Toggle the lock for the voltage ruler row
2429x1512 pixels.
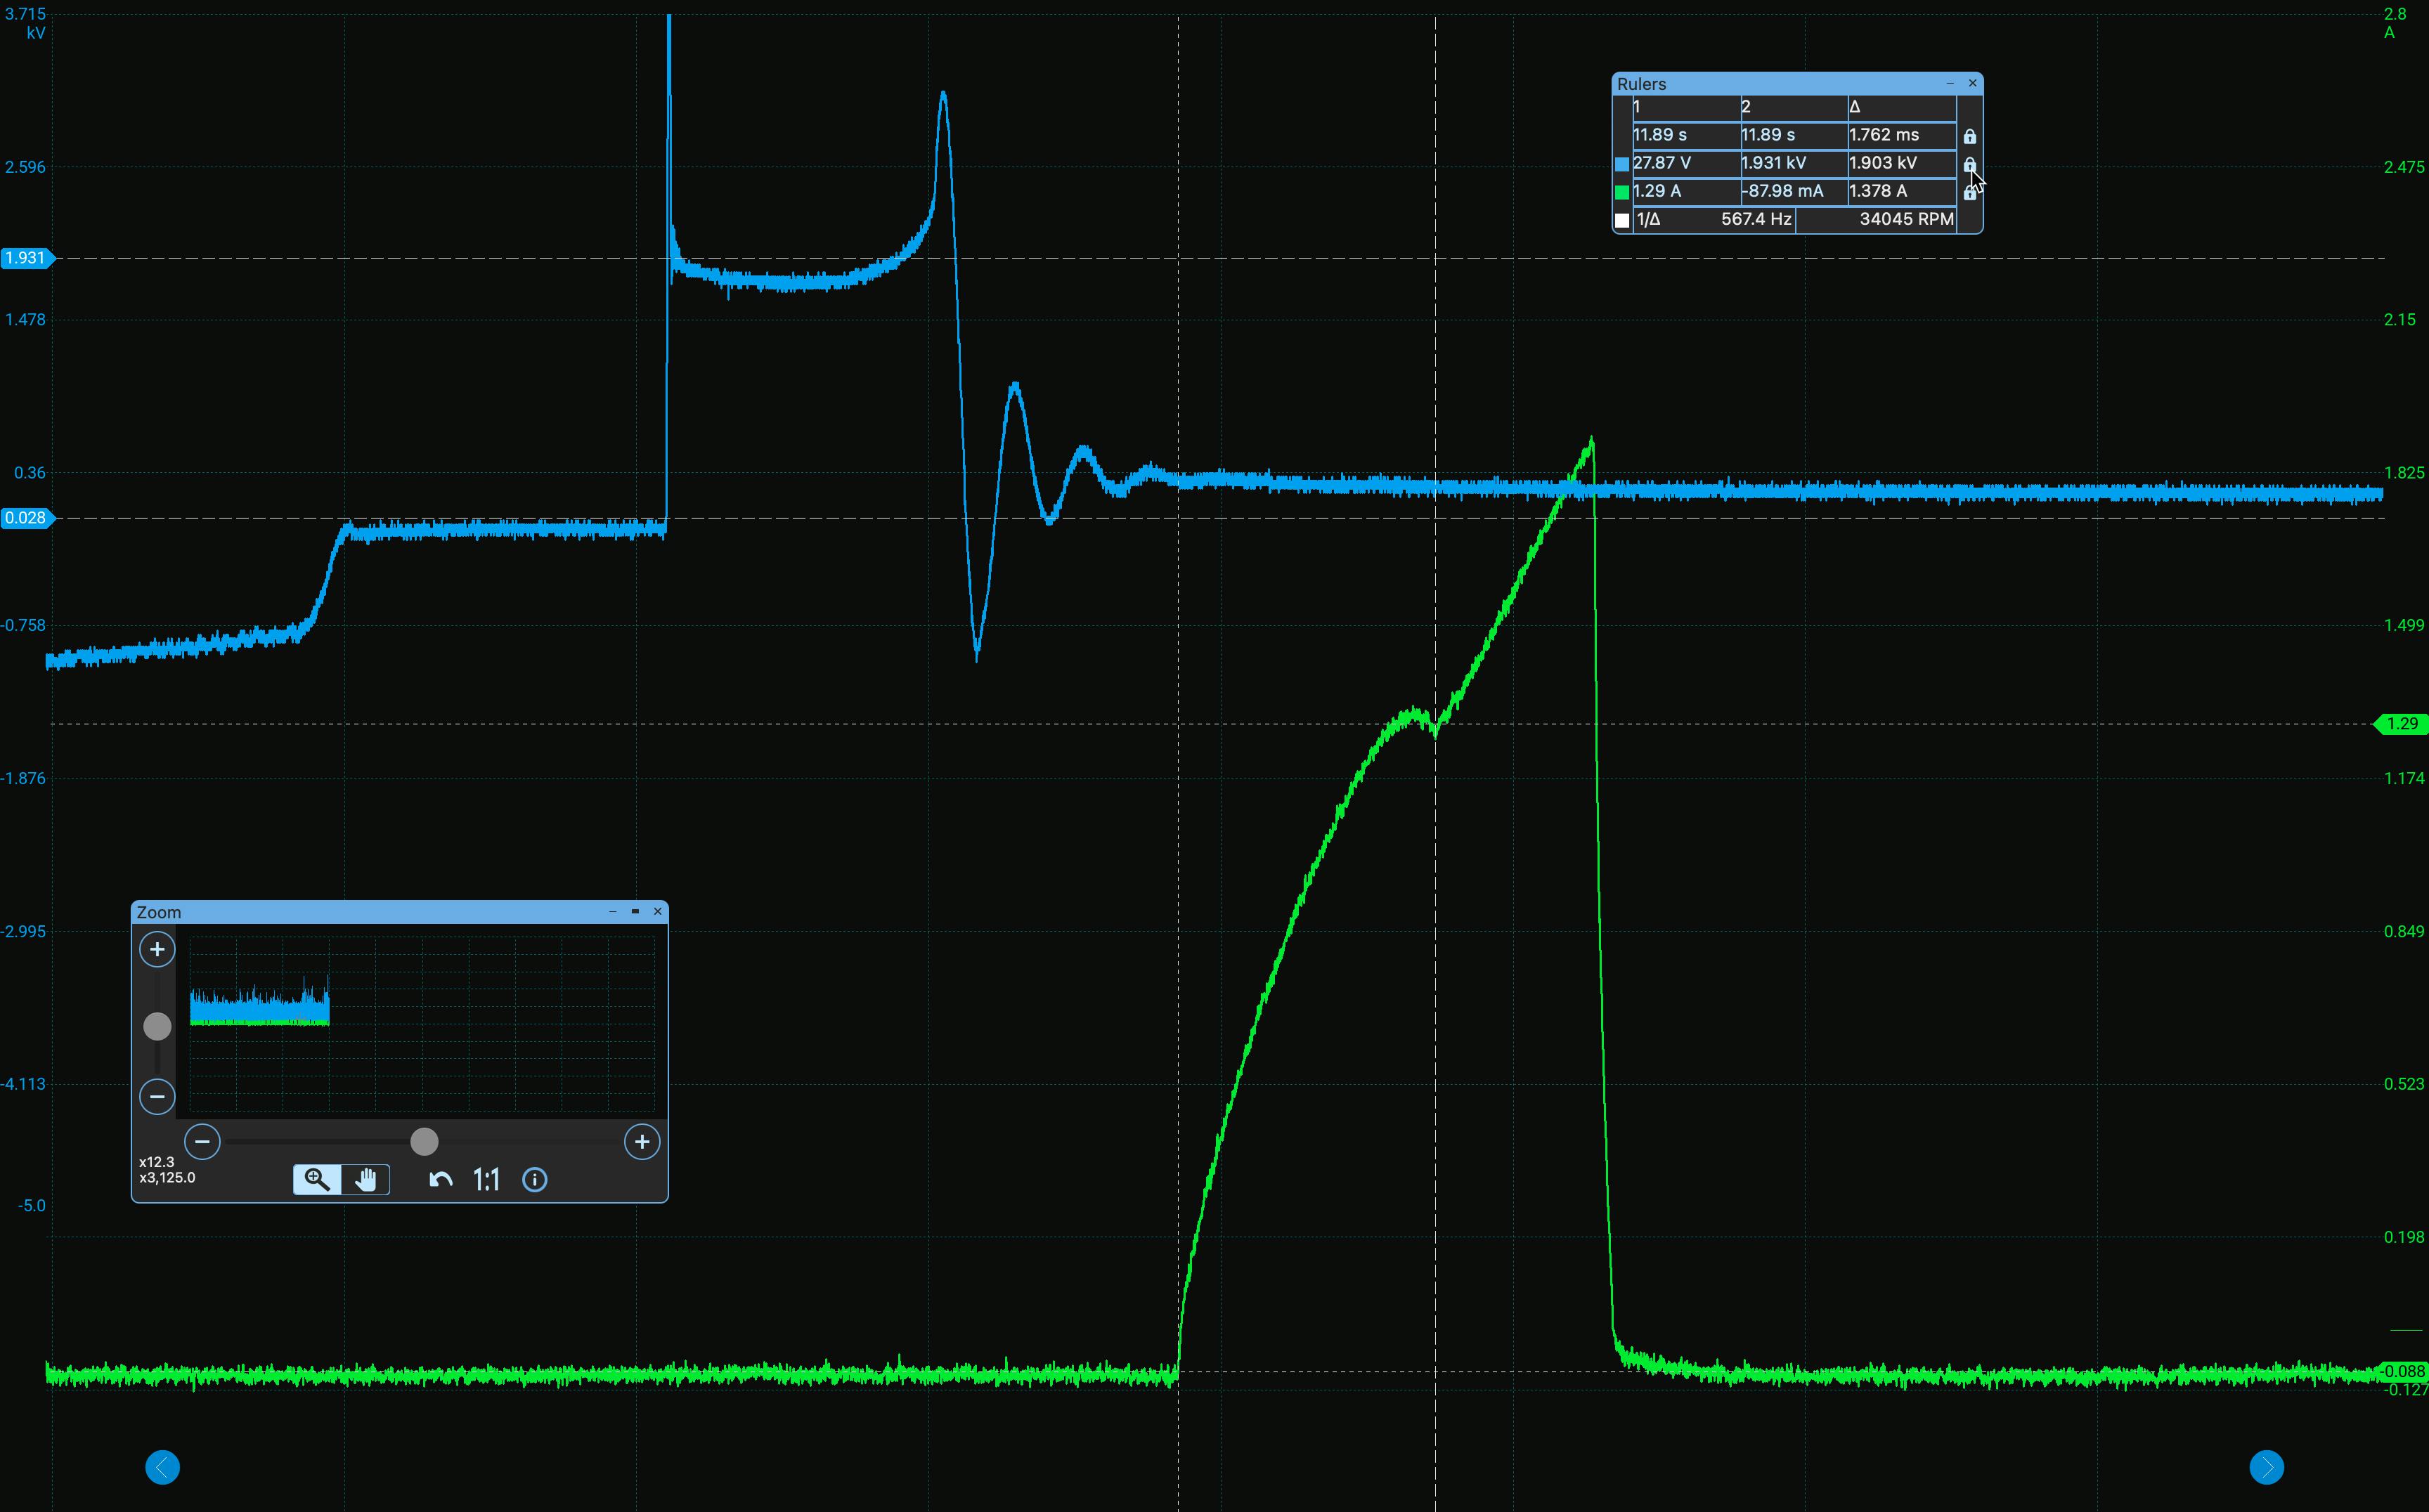coord(1971,165)
